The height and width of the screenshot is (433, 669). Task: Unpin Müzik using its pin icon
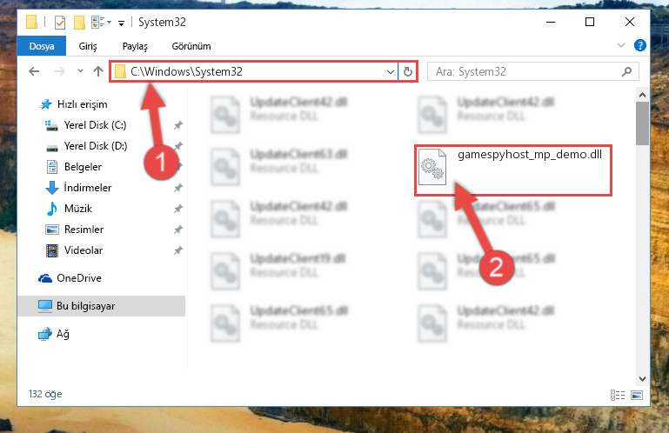coord(178,209)
